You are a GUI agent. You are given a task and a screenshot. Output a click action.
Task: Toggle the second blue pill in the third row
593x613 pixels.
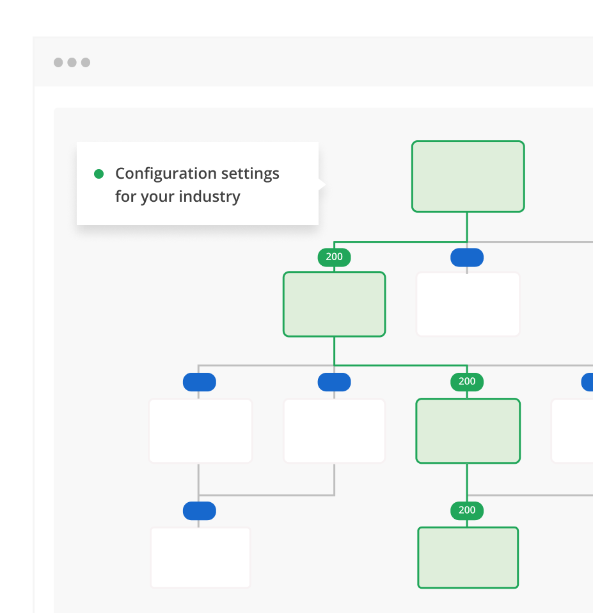[334, 382]
